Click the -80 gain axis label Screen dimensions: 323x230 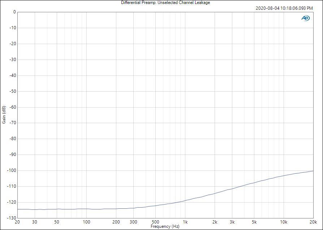tap(13, 139)
